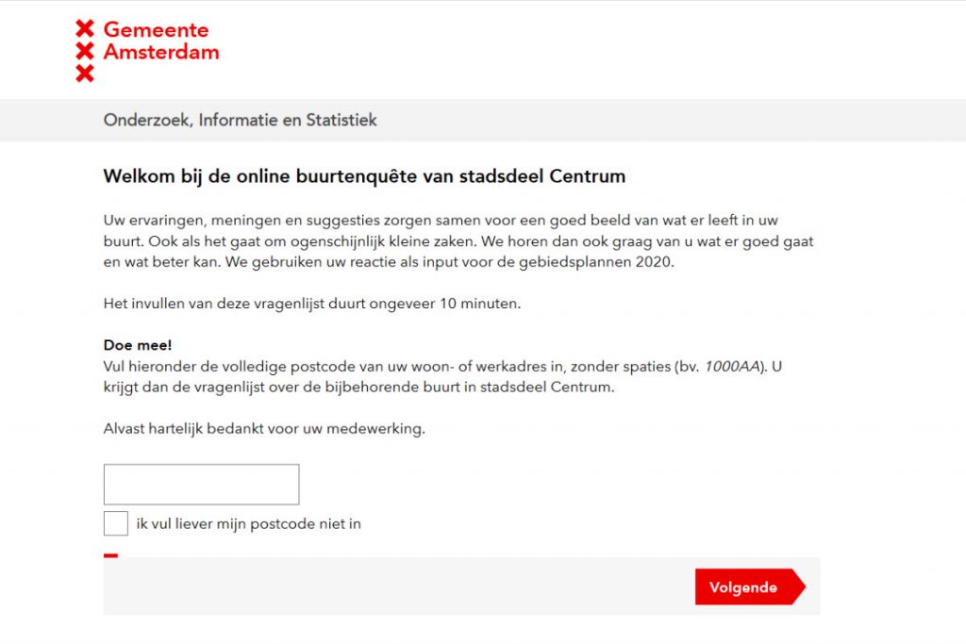Click the pointed arrow tip of Volgende button
The width and height of the screenshot is (966, 644).
click(x=799, y=586)
